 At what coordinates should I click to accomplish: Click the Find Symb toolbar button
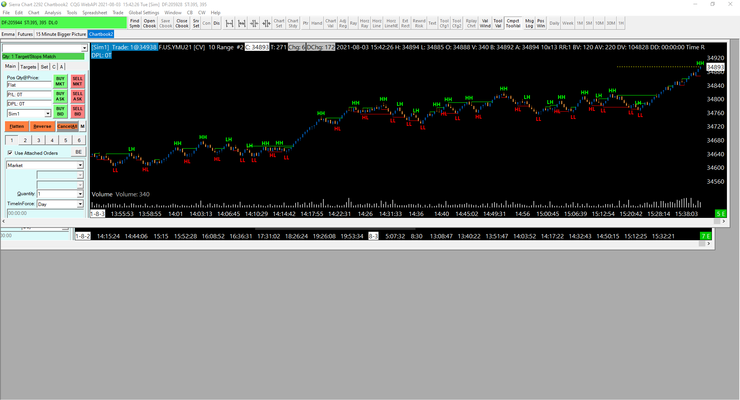[x=135, y=23]
